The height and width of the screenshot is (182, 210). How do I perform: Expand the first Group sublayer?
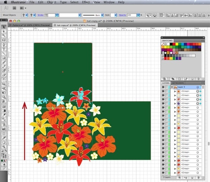[175, 91]
